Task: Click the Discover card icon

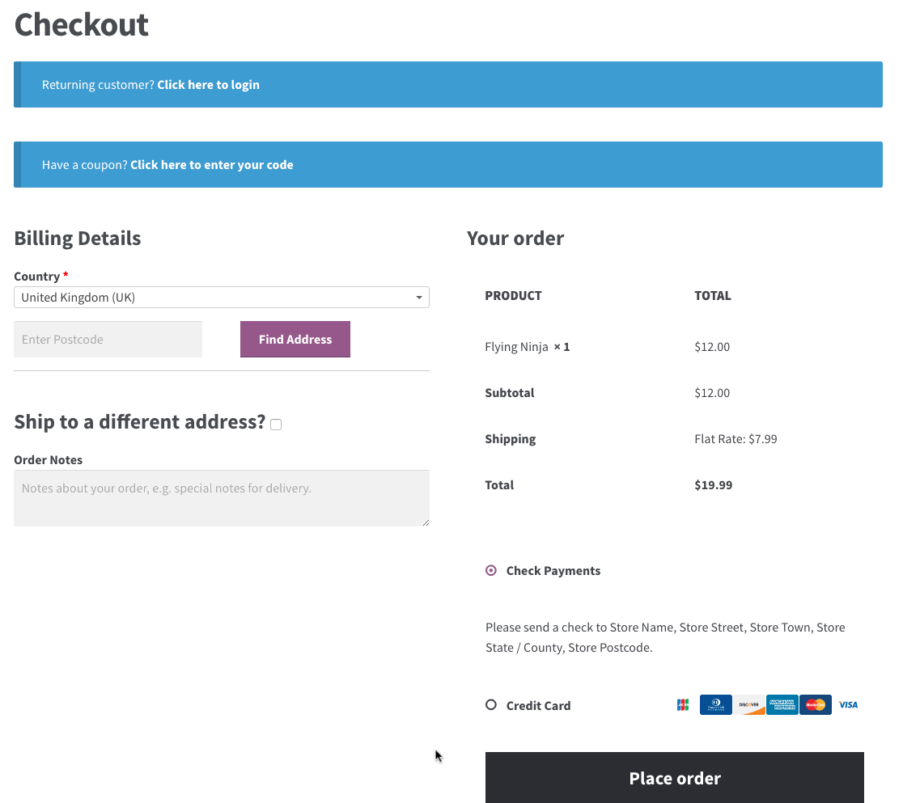Action: [749, 704]
